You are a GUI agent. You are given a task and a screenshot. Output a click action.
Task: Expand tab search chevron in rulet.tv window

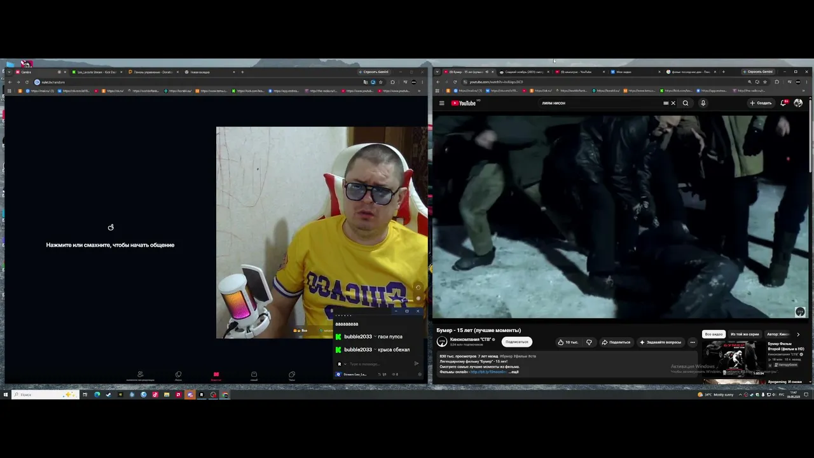coord(9,72)
